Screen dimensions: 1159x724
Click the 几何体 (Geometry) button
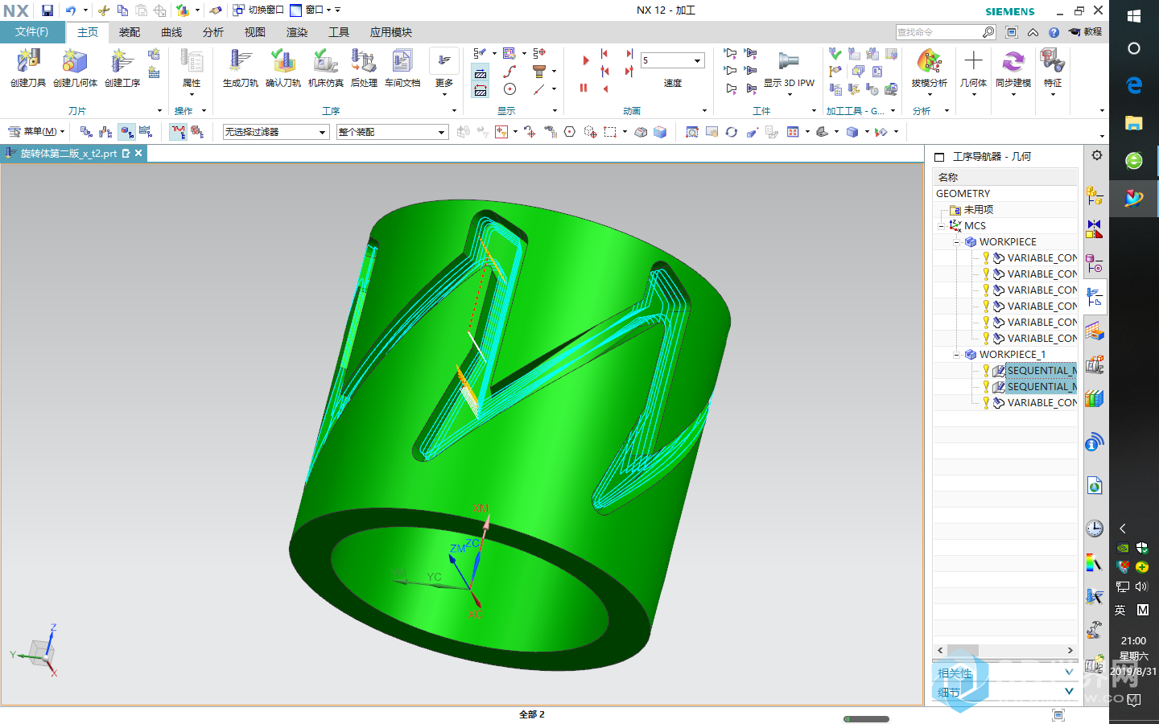(973, 71)
